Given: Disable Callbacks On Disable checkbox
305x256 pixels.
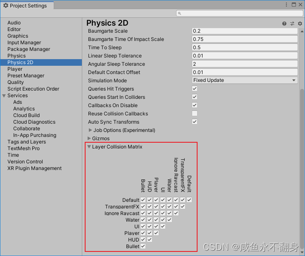Looking at the screenshot, I should pyautogui.click(x=195, y=105).
